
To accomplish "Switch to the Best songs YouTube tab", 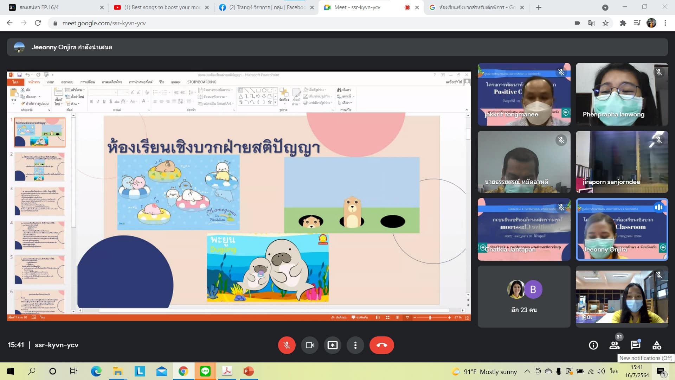I will [161, 7].
